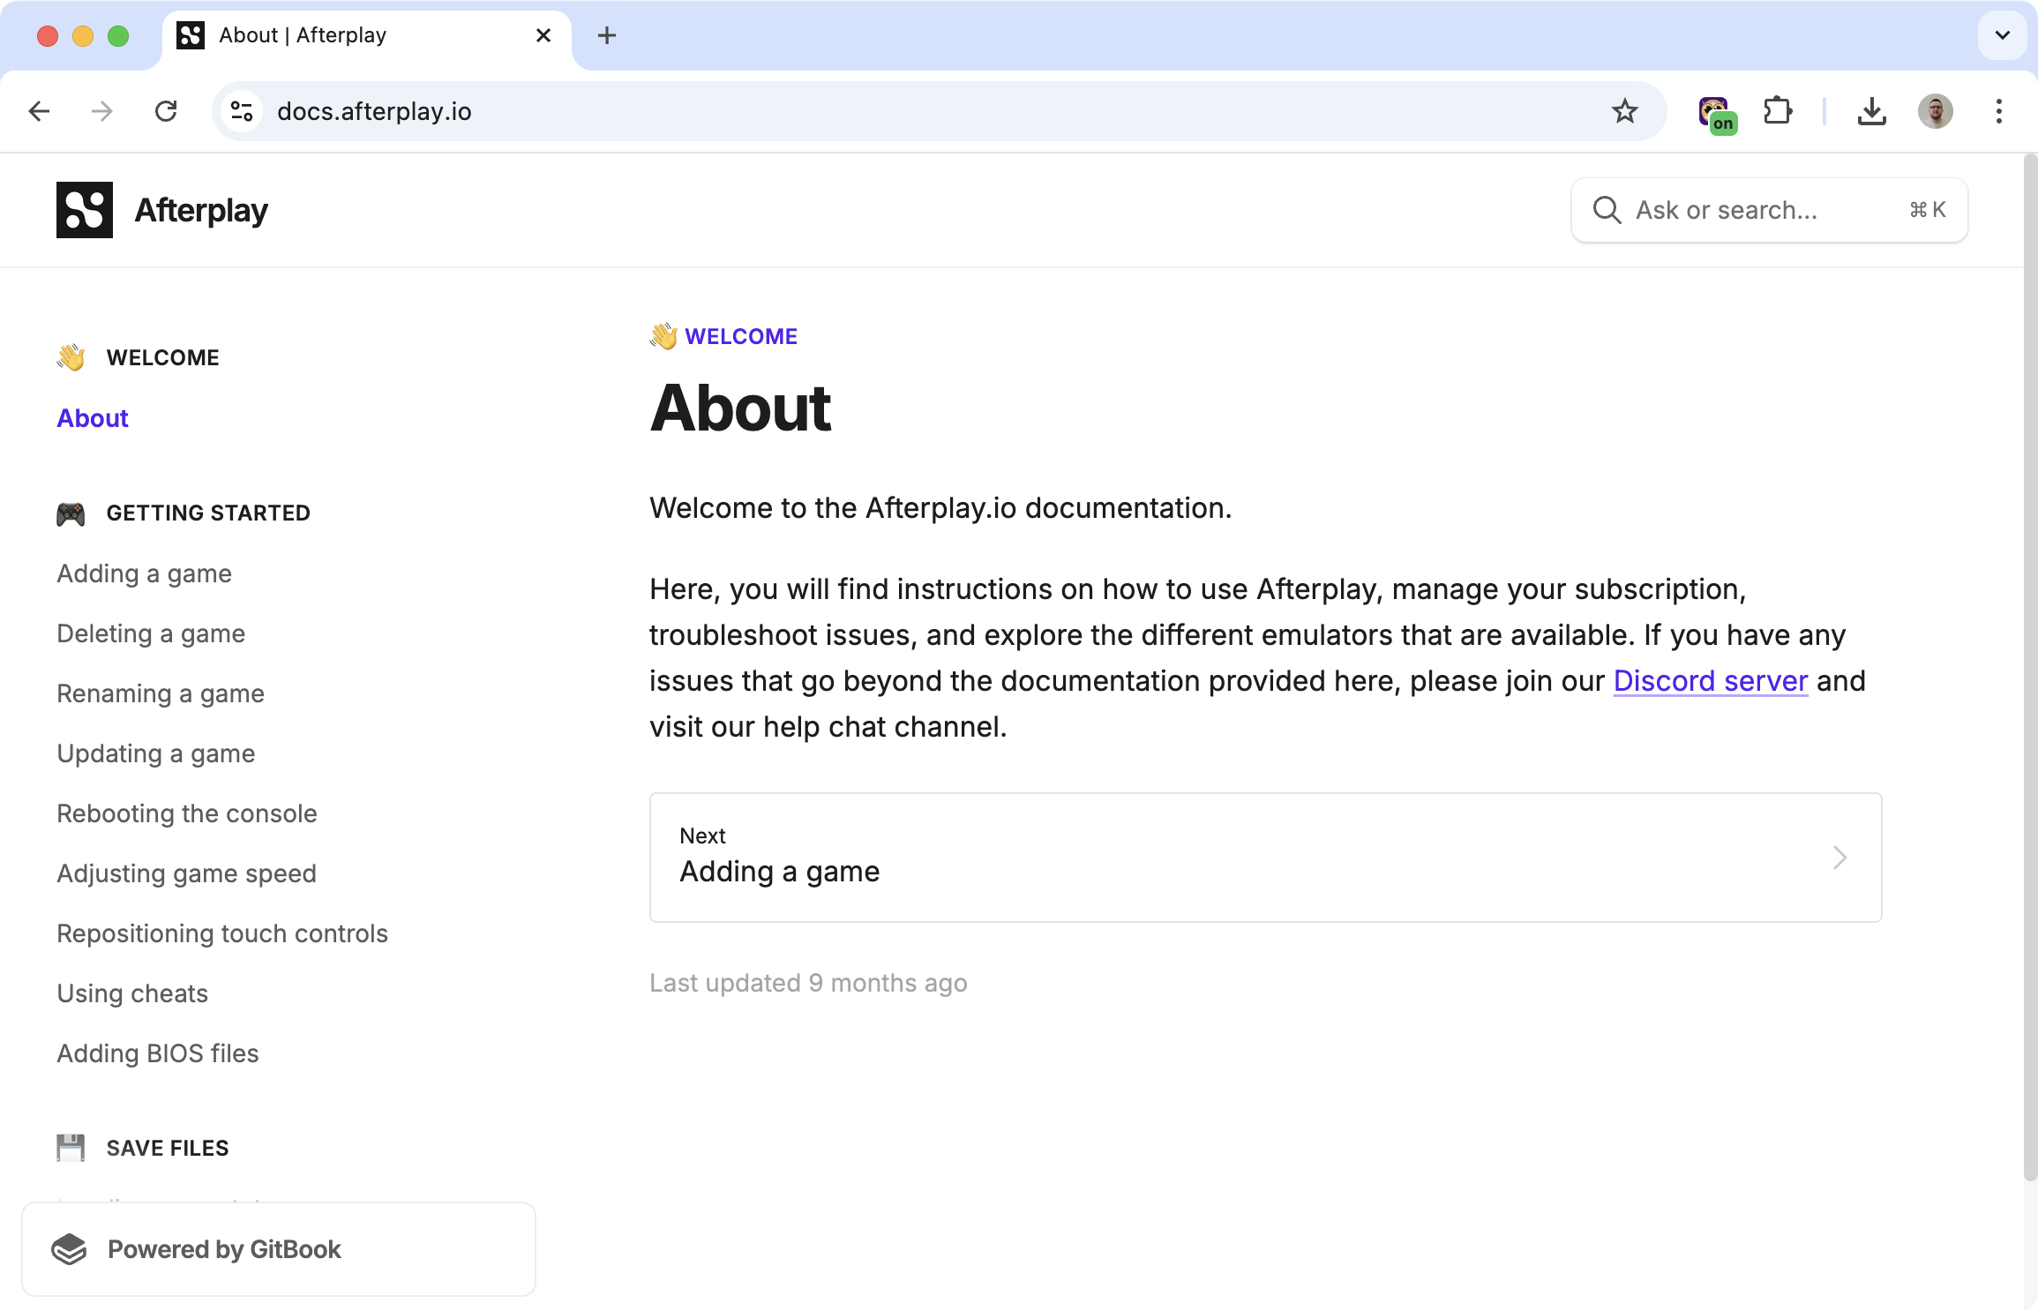The height and width of the screenshot is (1311, 2038).
Task: Open a new tab with plus button
Action: click(x=607, y=35)
